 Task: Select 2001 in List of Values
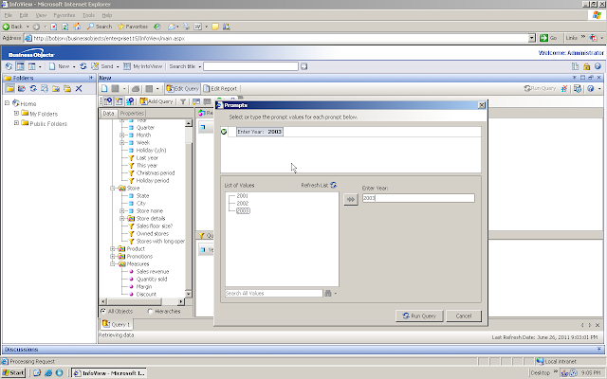[243, 196]
